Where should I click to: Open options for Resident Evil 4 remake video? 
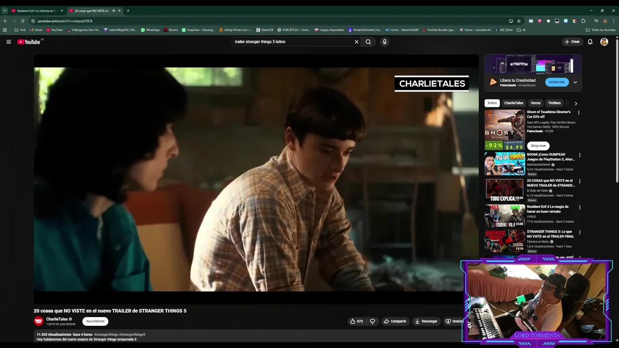[580, 207]
